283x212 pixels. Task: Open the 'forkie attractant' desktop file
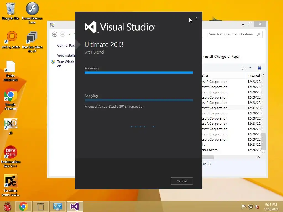pyautogui.click(x=11, y=71)
